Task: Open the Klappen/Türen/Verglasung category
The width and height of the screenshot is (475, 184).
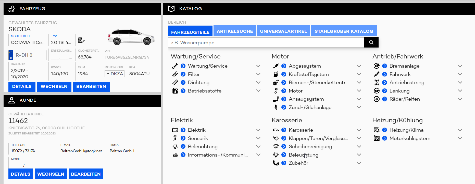Action: (x=318, y=138)
